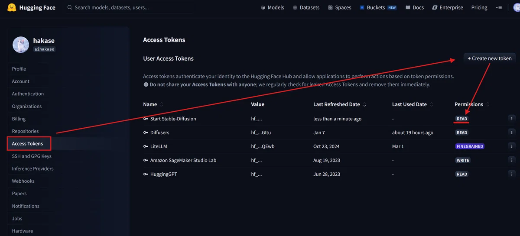Click the aihakase username badge
Screen dimensions: 520x236
[x=44, y=49]
